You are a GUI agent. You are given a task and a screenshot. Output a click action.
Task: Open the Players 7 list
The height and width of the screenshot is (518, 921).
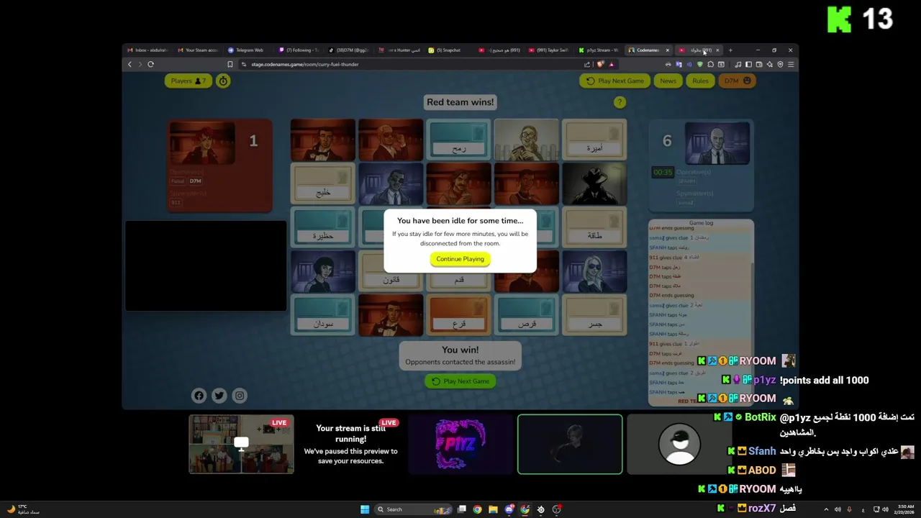(x=188, y=81)
